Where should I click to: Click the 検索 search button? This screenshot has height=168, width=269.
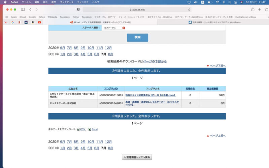138,37
